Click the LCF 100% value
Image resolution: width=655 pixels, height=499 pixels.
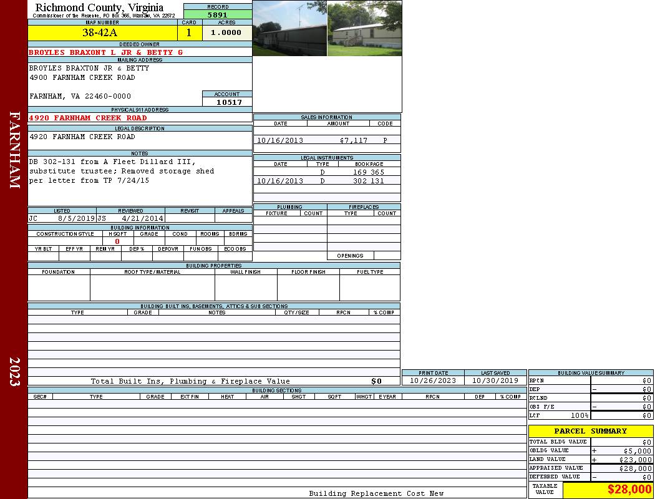click(x=580, y=415)
